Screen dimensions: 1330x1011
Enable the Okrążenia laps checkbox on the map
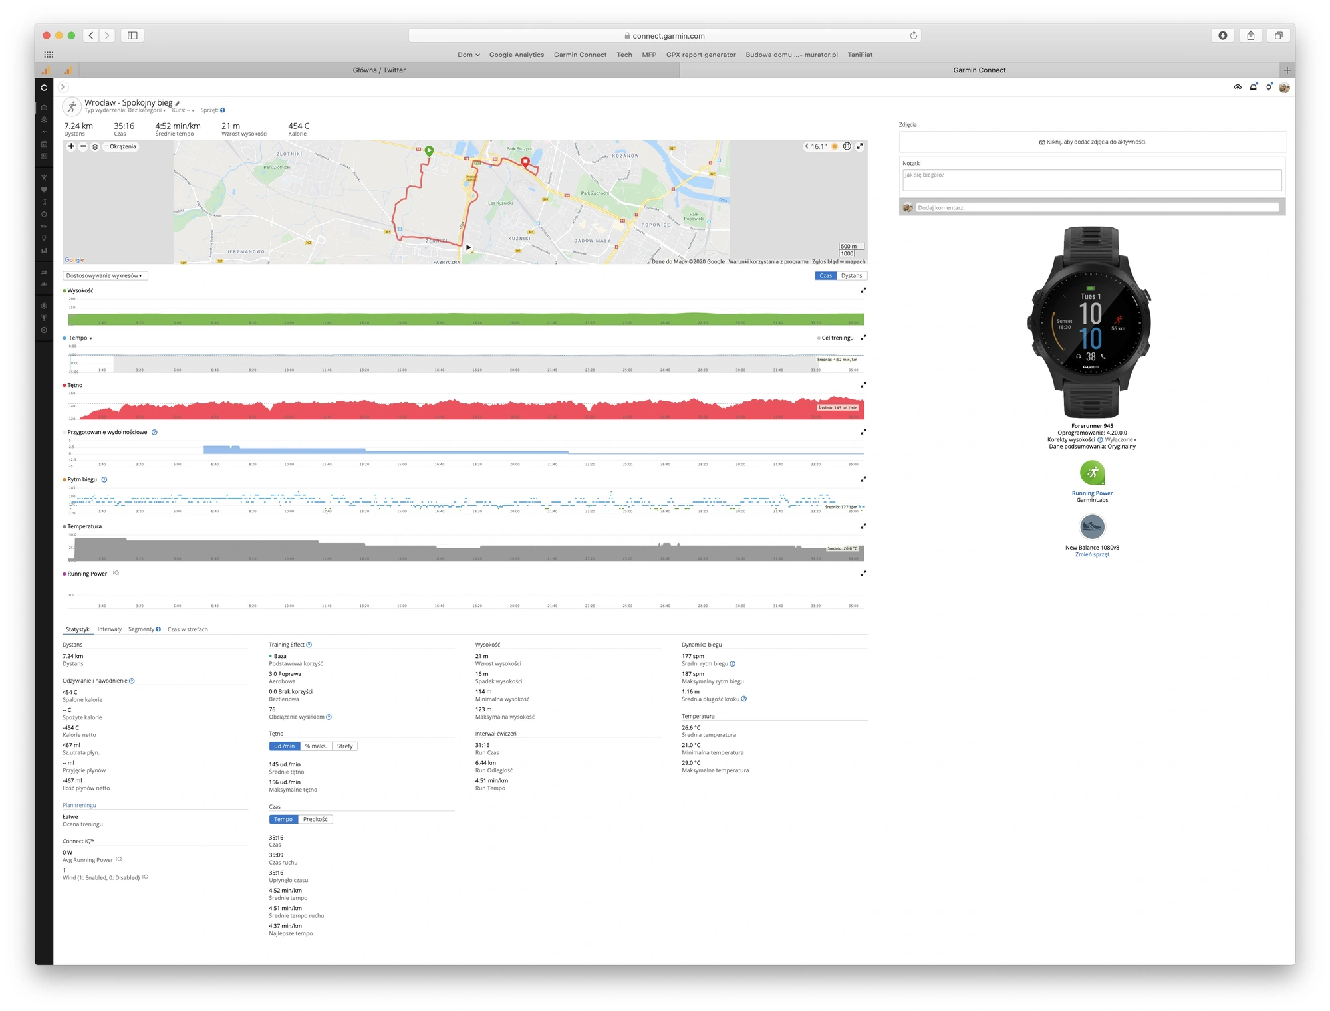pos(106,147)
